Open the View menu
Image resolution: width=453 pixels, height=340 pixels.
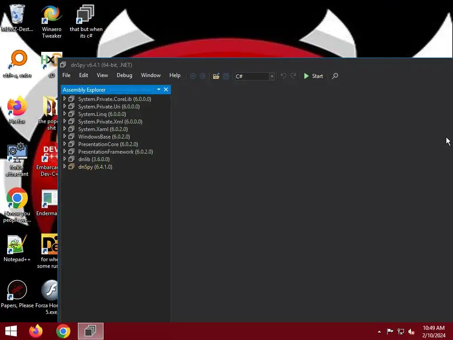102,75
